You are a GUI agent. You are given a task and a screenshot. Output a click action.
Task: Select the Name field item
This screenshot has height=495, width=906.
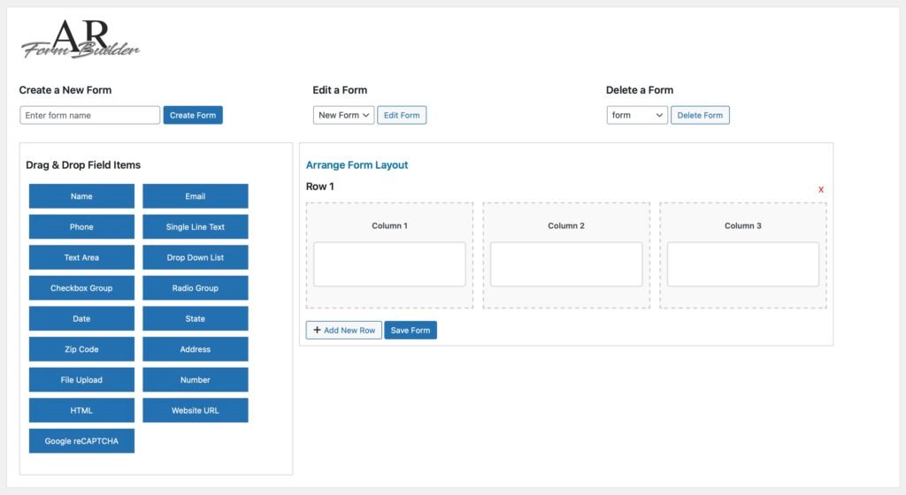[81, 196]
